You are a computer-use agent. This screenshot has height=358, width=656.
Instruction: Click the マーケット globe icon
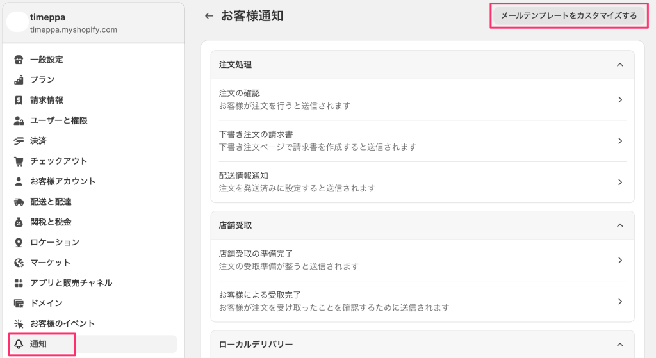click(x=19, y=263)
